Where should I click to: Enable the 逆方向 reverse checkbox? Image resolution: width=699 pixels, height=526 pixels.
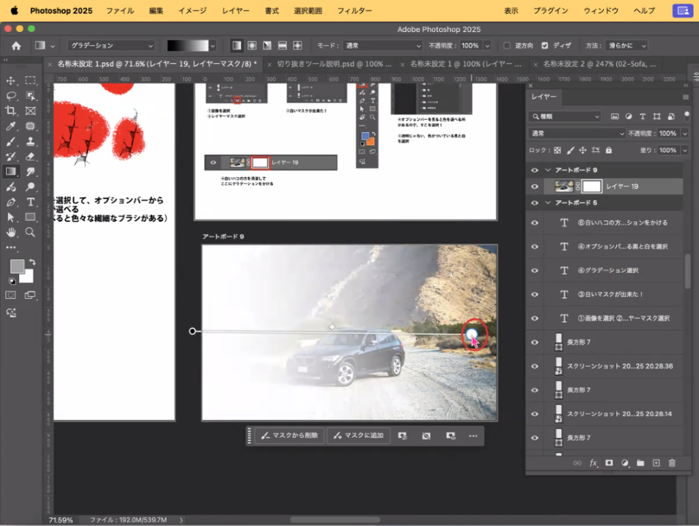click(x=507, y=46)
